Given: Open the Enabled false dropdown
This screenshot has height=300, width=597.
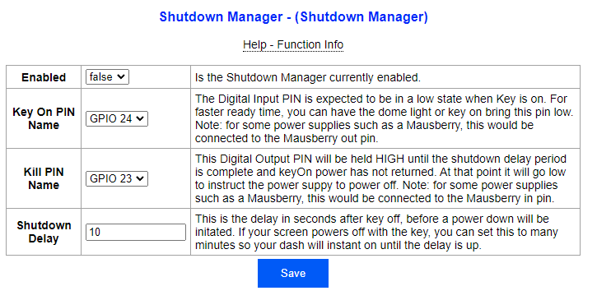Looking at the screenshot, I should click(x=107, y=76).
